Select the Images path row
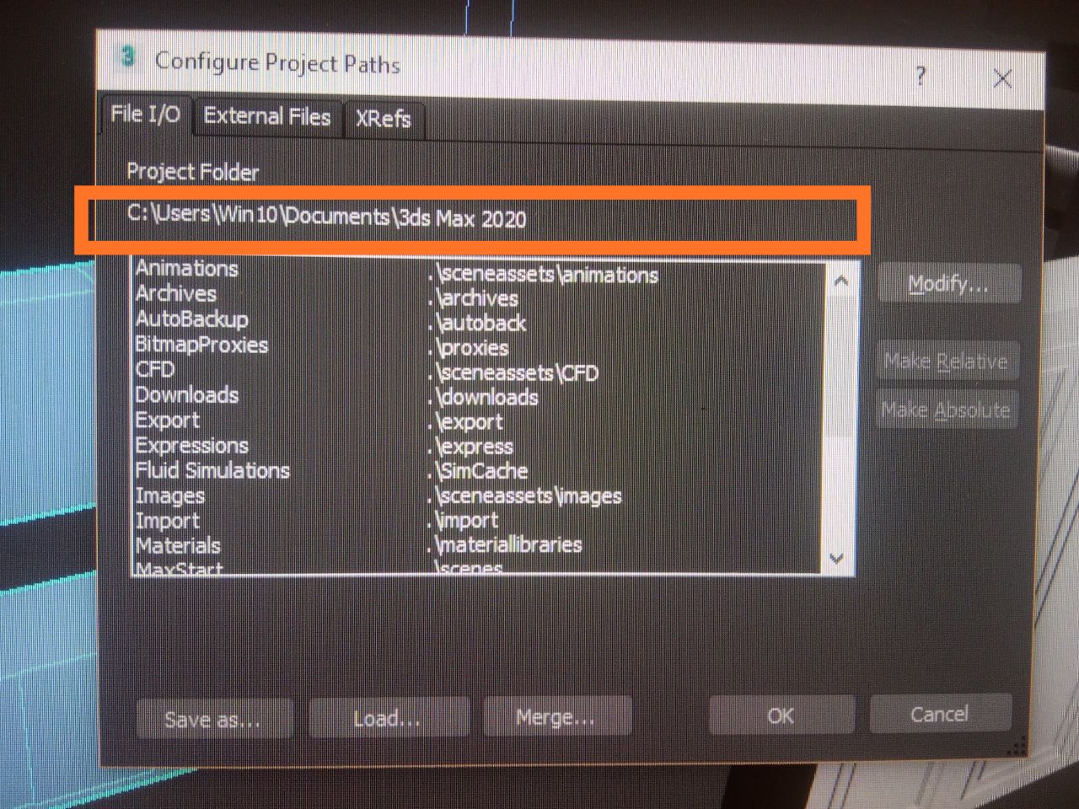Viewport: 1079px width, 809px height. (x=479, y=496)
